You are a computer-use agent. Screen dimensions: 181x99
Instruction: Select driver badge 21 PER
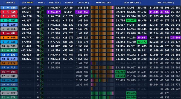pyautogui.click(x=9, y=93)
